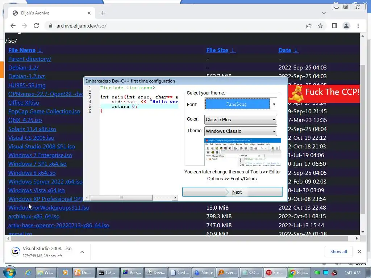Click Next in Dev-C++ configuration dialog
371x278 pixels.
[233, 192]
